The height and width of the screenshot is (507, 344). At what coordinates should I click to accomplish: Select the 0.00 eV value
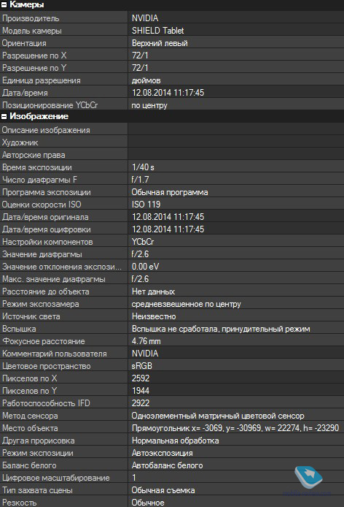click(146, 267)
